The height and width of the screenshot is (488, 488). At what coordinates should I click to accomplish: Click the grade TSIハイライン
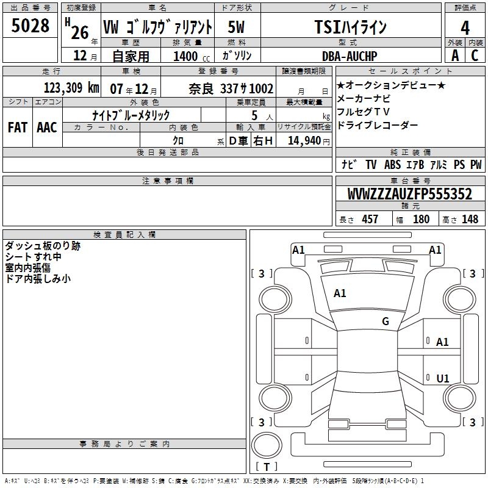click(x=351, y=27)
